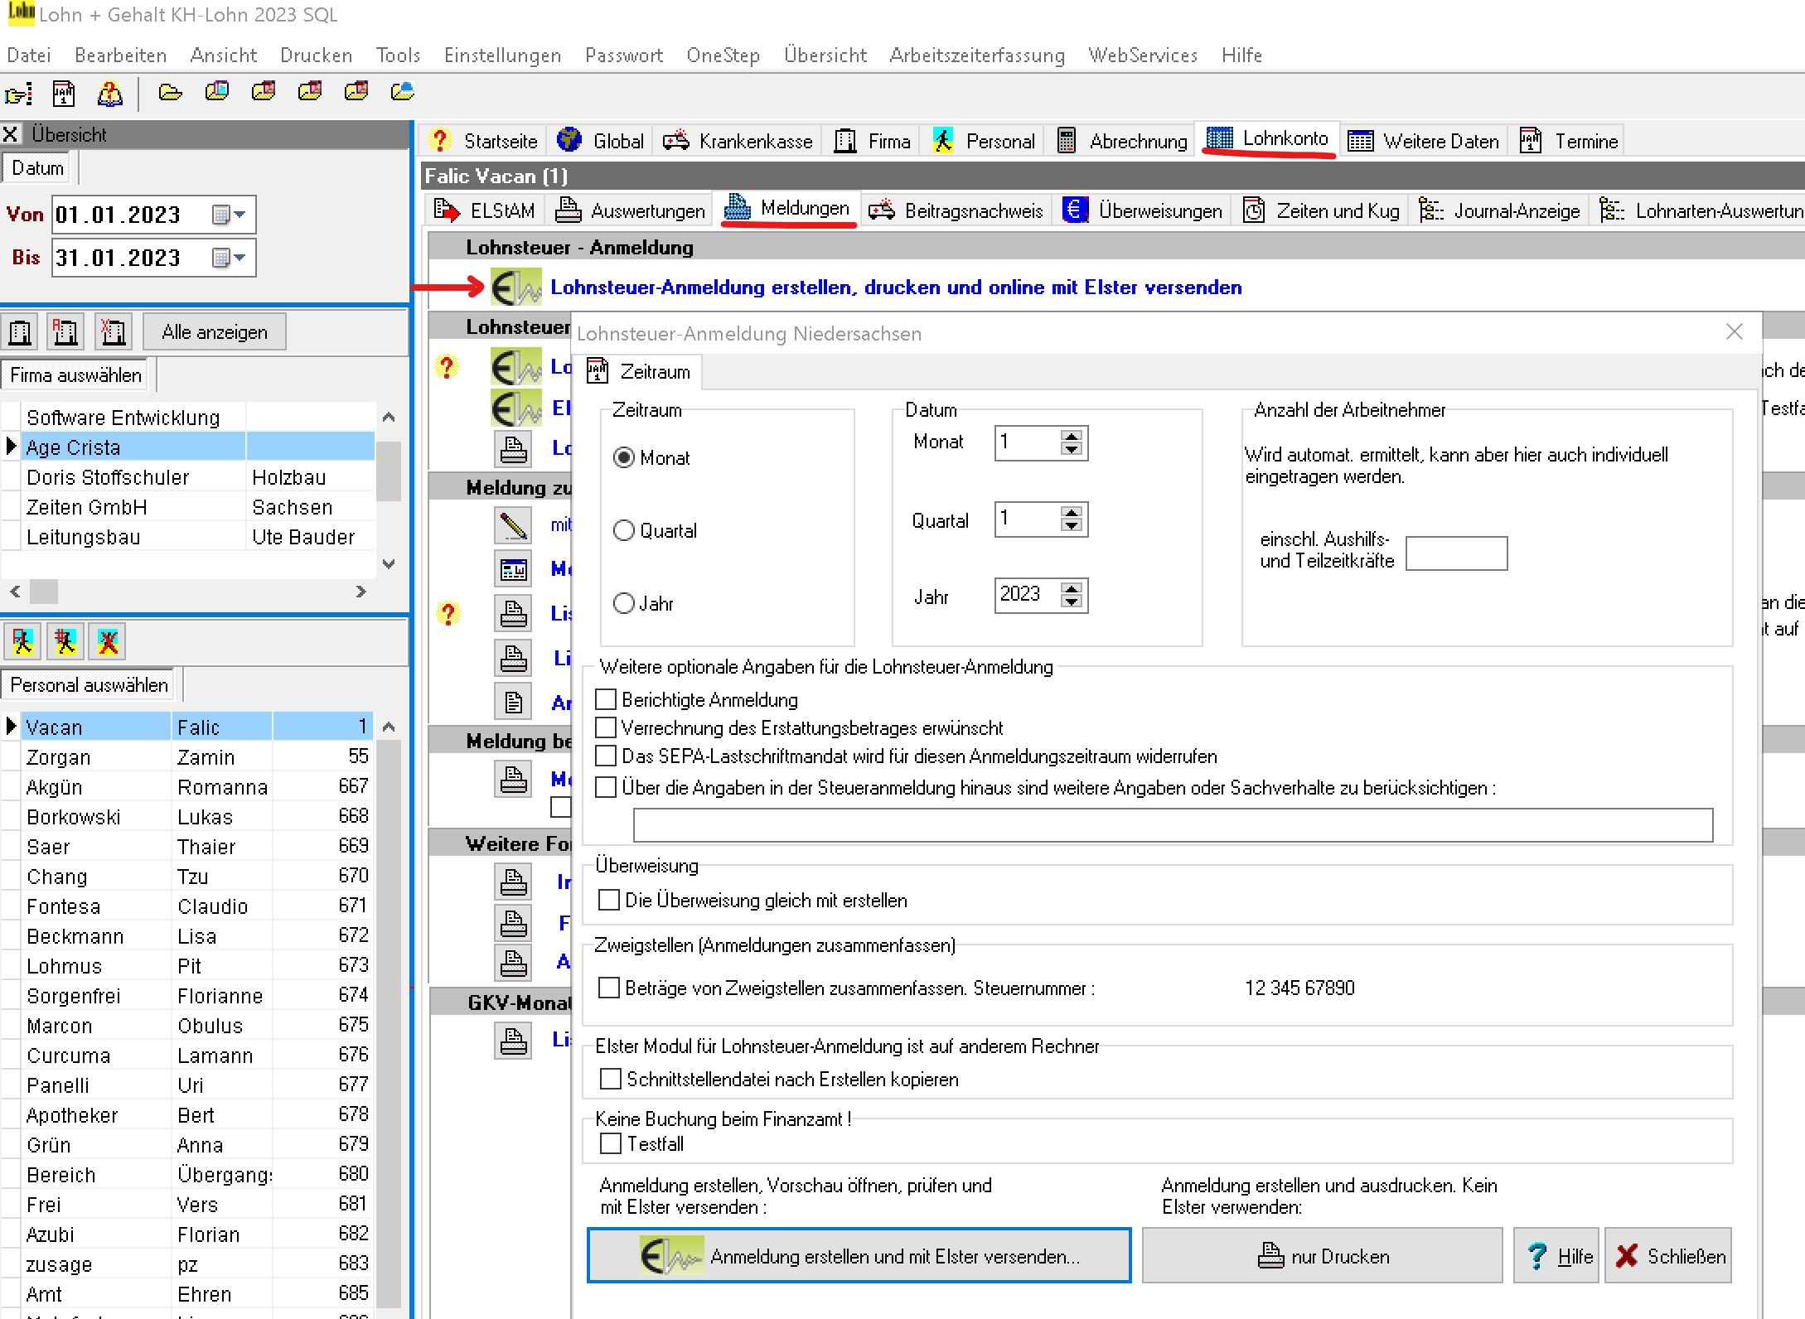Increase the Monat spinner value
Image resolution: width=1805 pixels, height=1319 pixels.
(x=1072, y=435)
